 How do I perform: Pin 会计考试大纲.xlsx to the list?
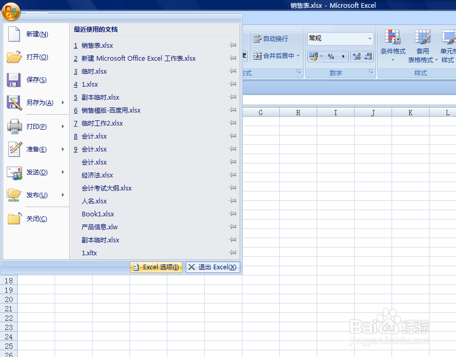(232, 187)
